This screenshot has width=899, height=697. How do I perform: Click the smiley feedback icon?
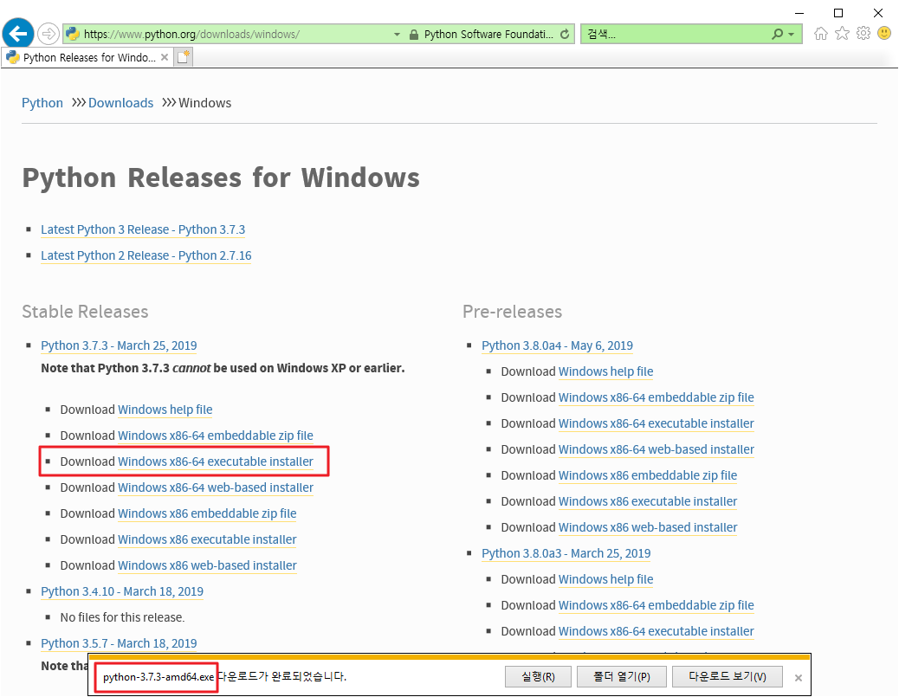coord(884,33)
